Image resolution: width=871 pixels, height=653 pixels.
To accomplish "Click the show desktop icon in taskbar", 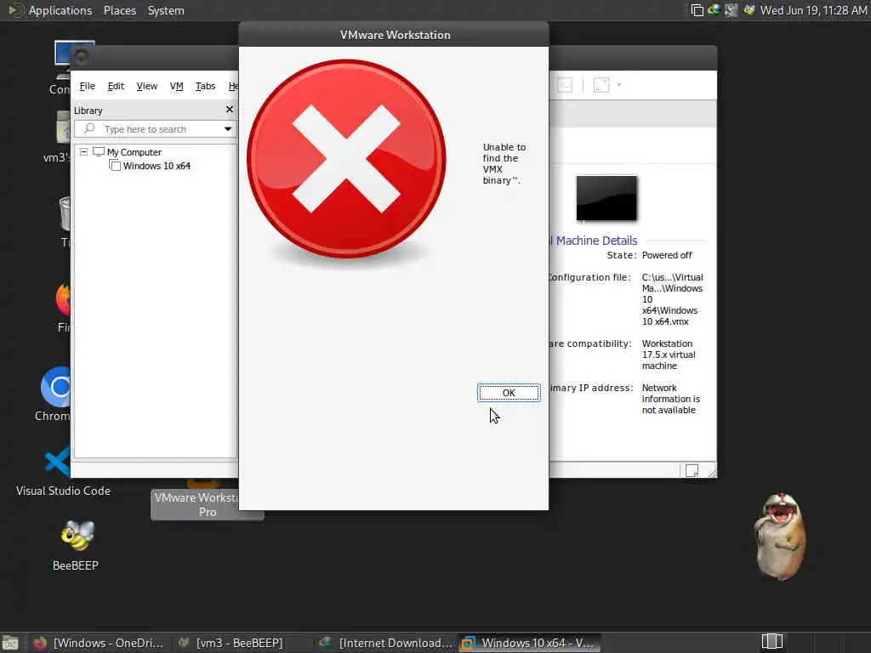I will (10, 643).
